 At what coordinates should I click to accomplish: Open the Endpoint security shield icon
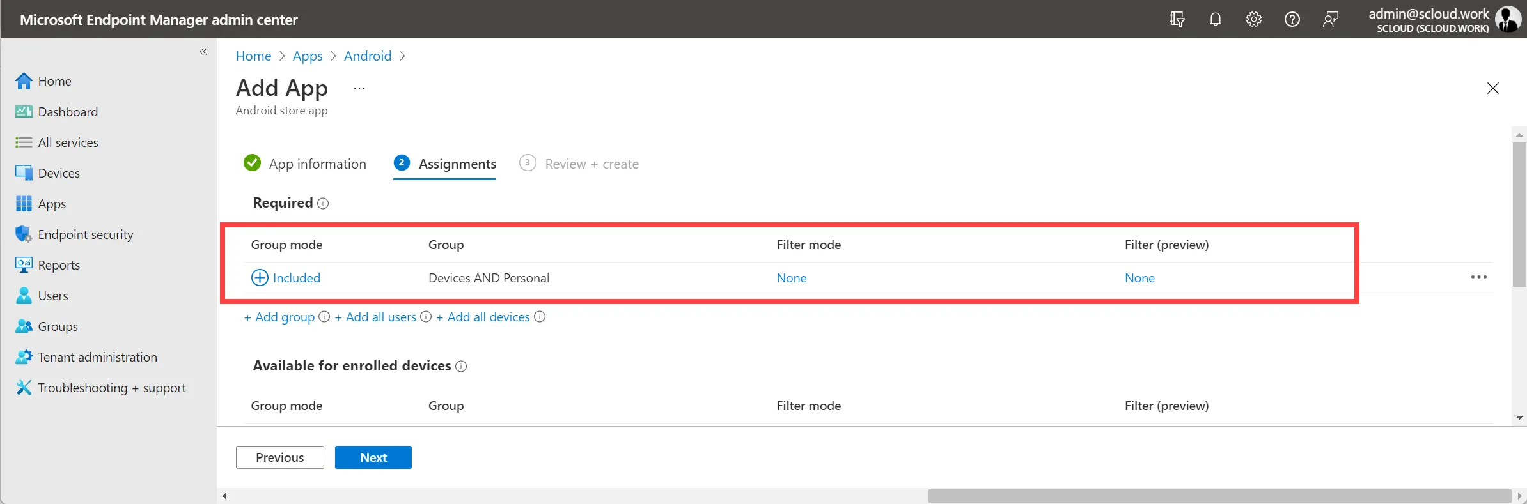24,234
